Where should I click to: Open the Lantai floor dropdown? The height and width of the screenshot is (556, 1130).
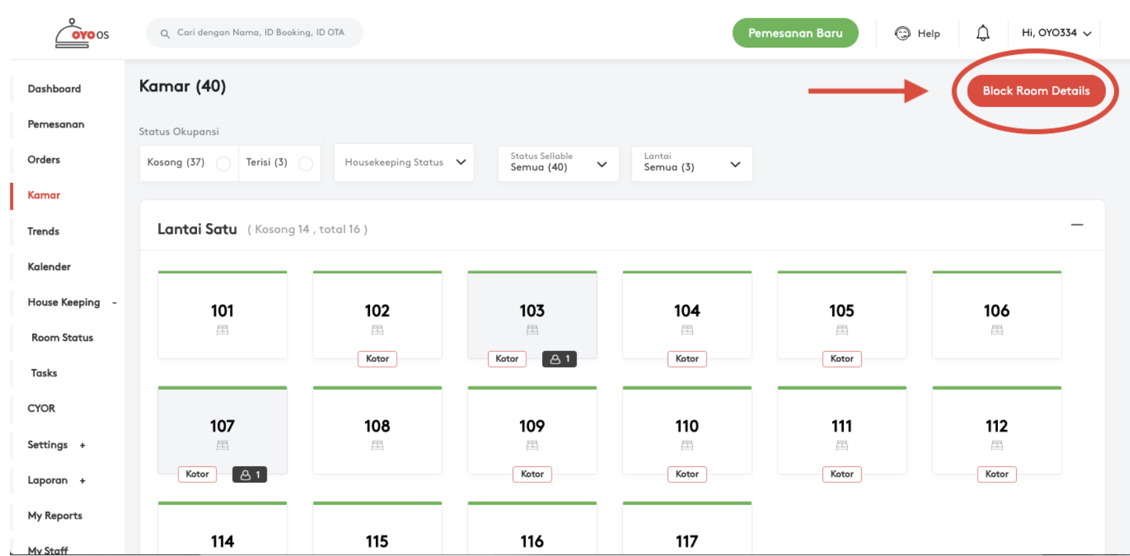point(692,163)
